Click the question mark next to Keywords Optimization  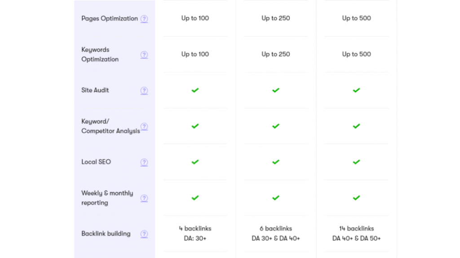144,55
